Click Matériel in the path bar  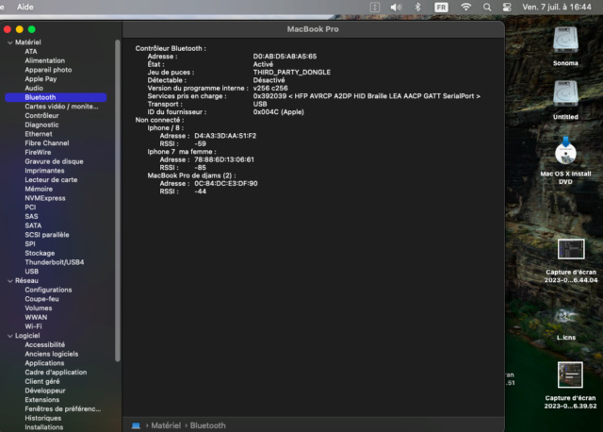166,425
